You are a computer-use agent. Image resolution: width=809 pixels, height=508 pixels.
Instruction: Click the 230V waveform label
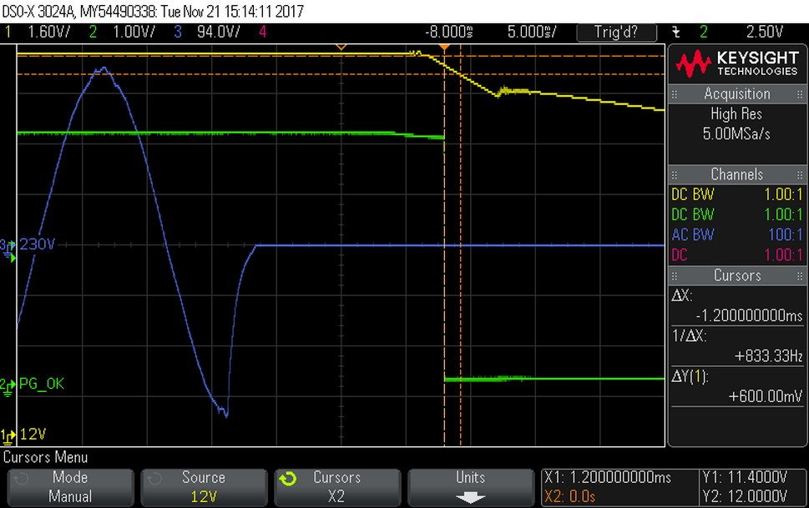click(x=37, y=244)
